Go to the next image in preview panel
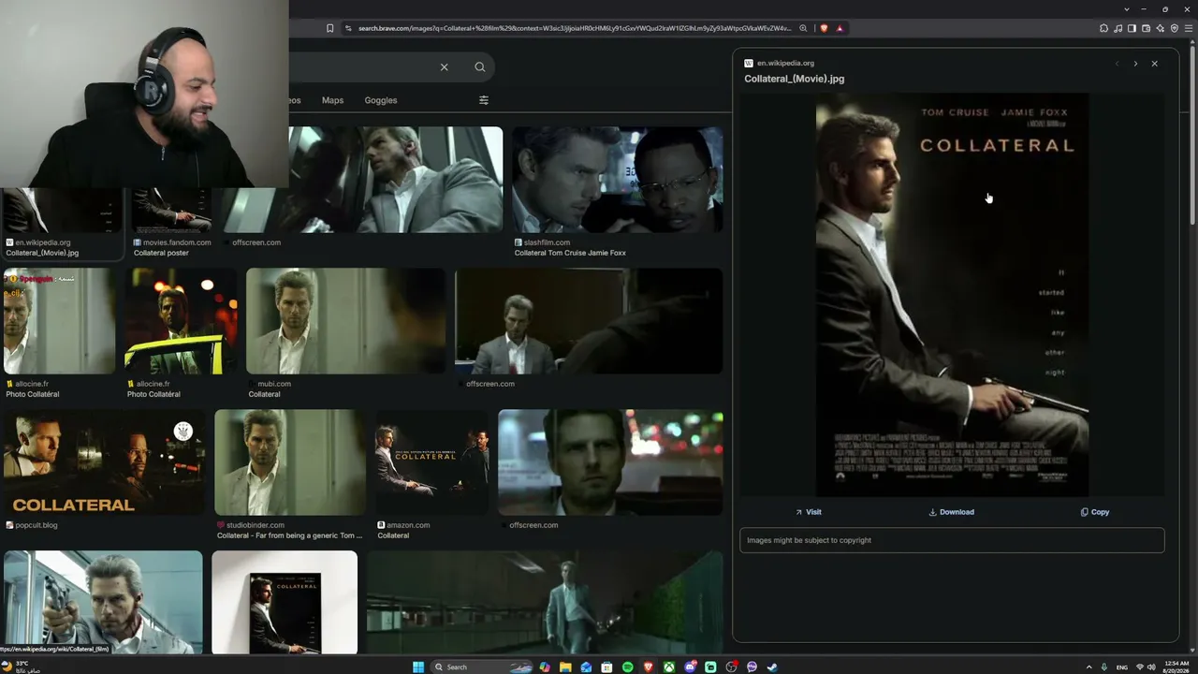 coord(1135,64)
